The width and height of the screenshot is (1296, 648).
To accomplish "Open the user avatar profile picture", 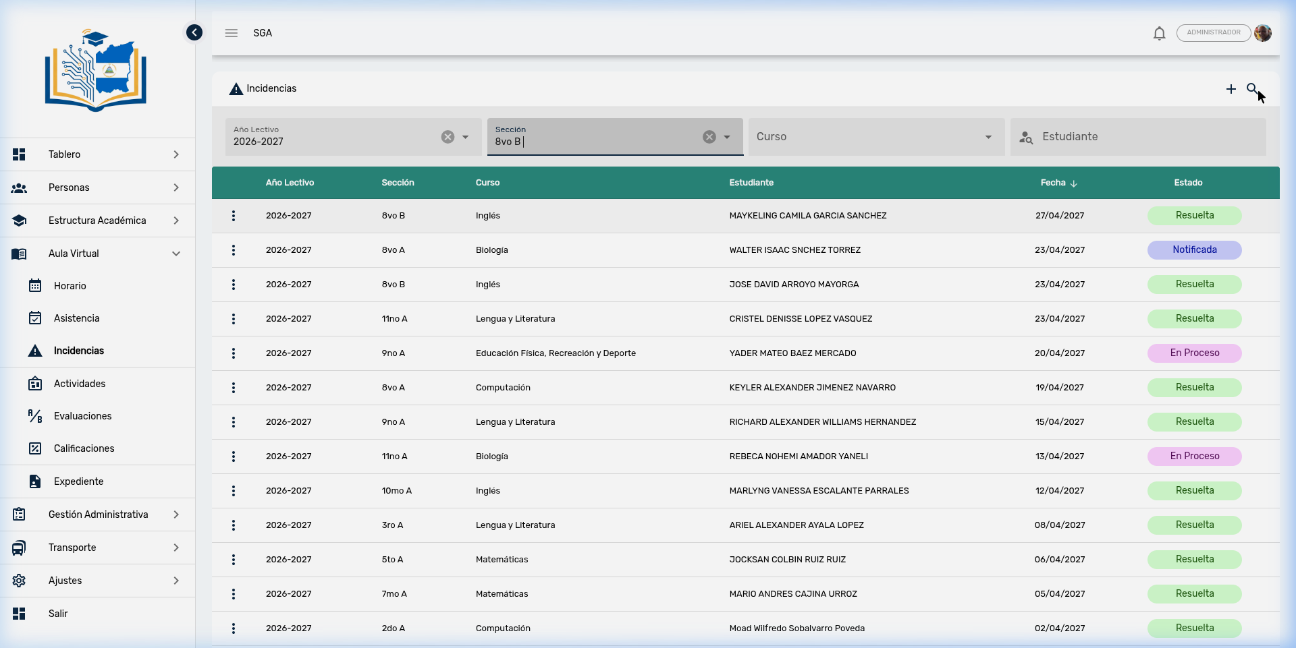I will point(1263,33).
